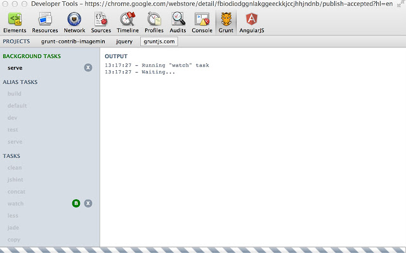The height and width of the screenshot is (253, 406).
Task: Run the dev alias task
Action: pyautogui.click(x=13, y=118)
